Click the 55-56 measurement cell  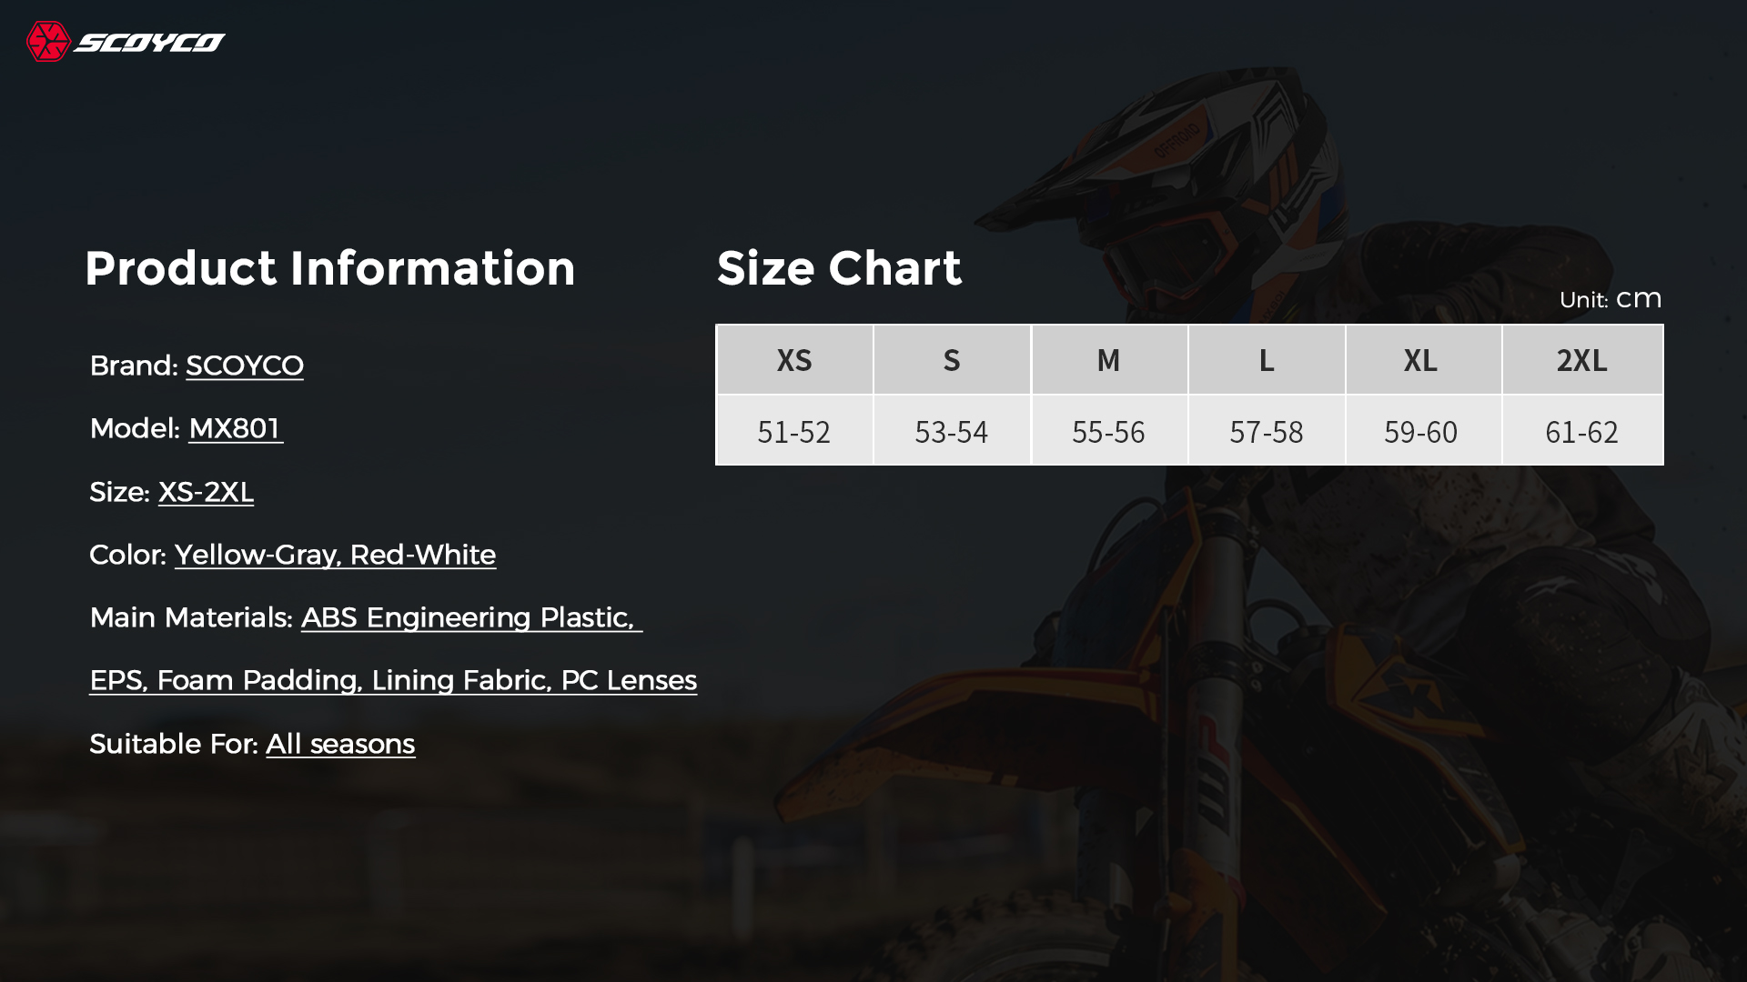(1109, 430)
